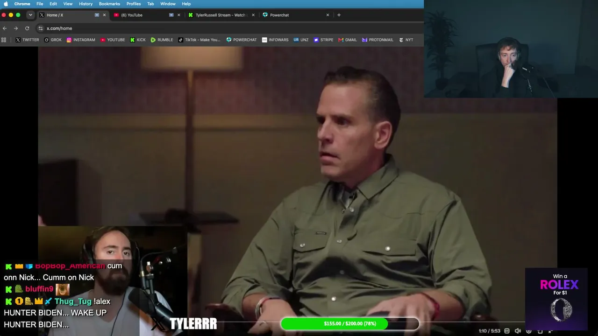This screenshot has height=336, width=598.
Task: Close the YouTube tab
Action: tap(178, 15)
